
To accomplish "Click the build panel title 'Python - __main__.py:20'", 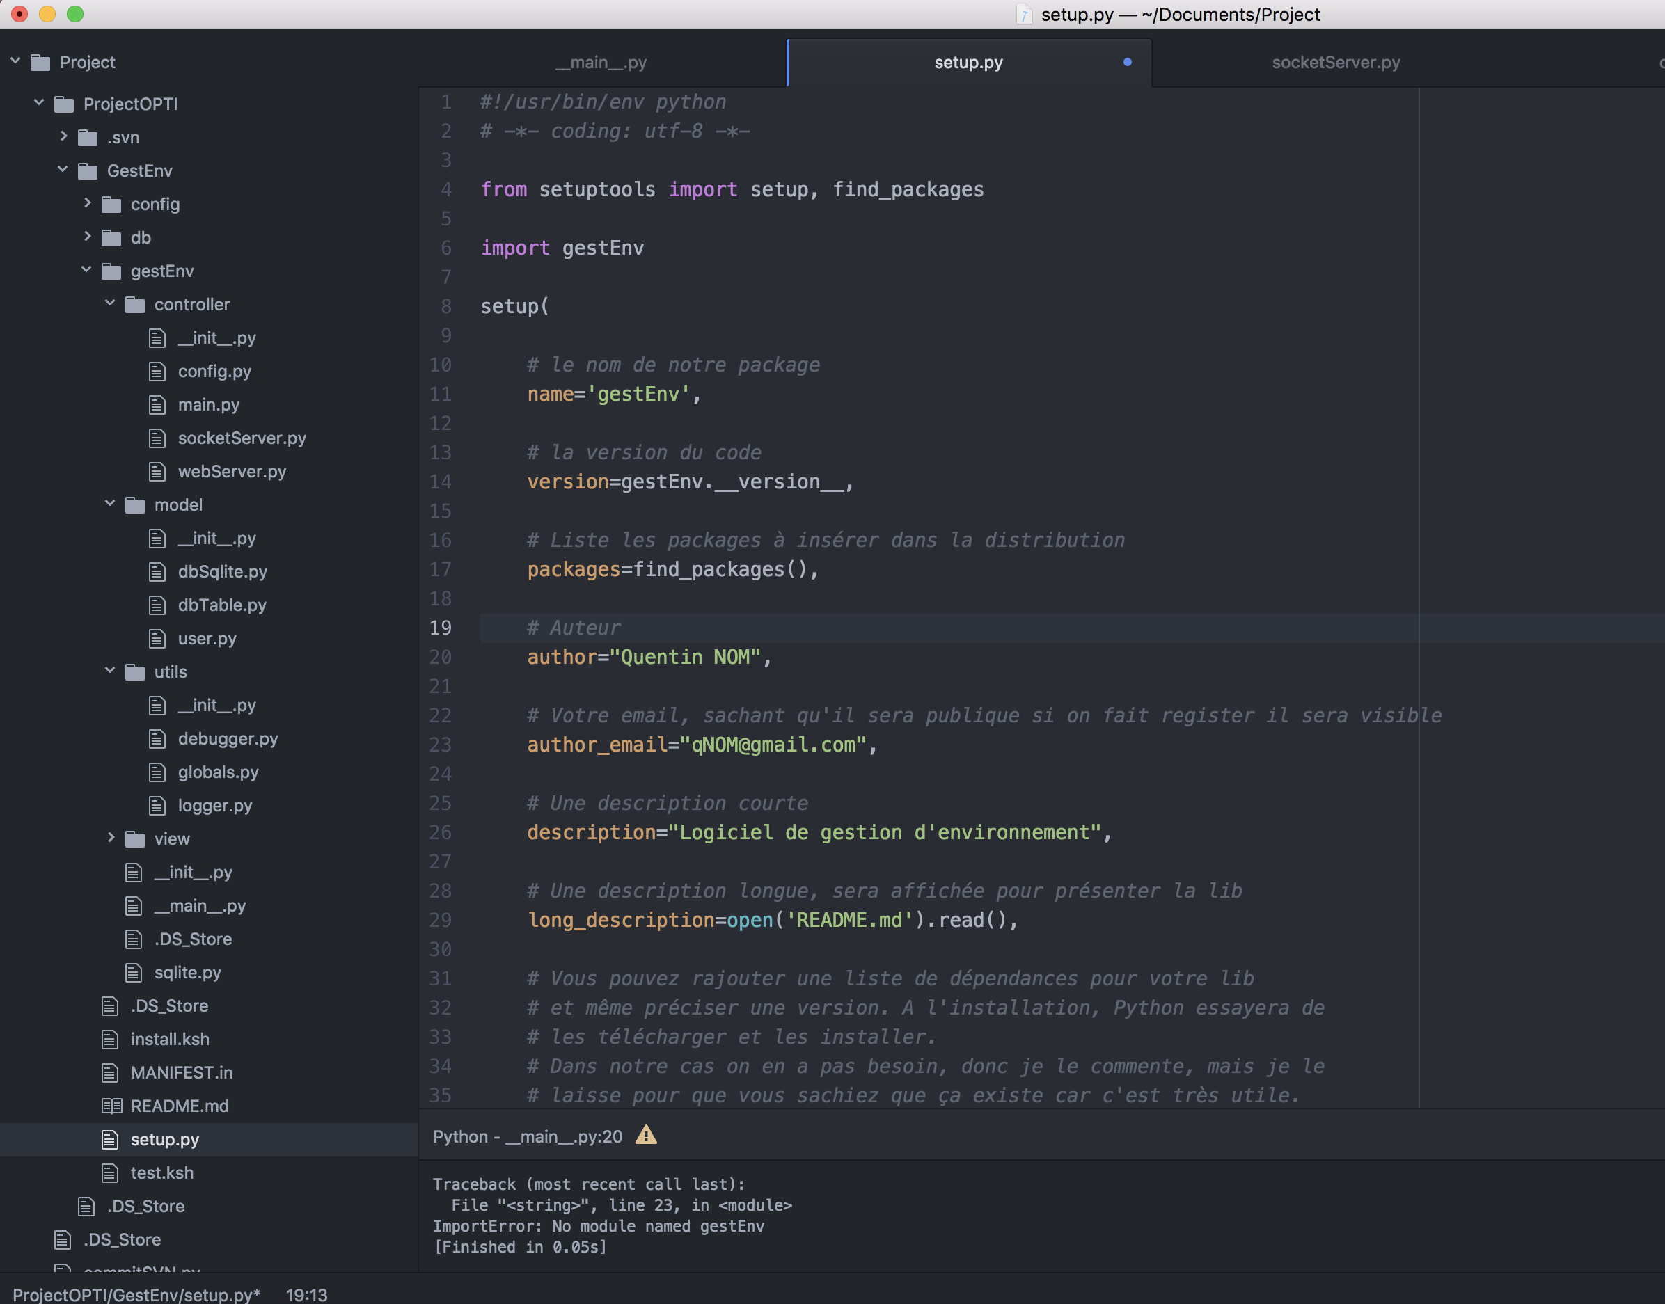I will point(528,1136).
